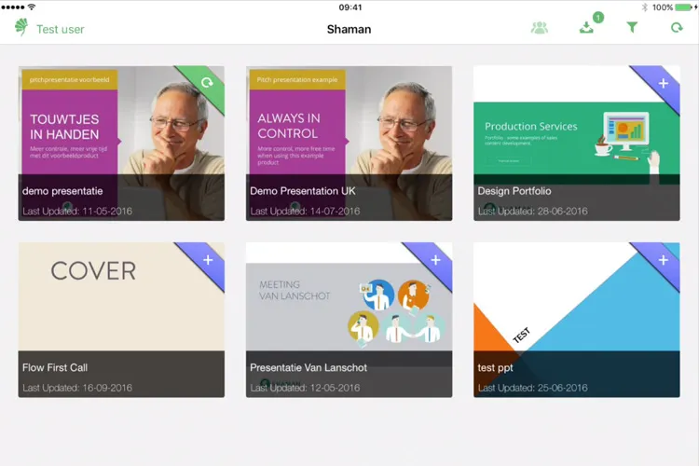Tap 'Last Updated: 28-06-2016' text

click(533, 211)
